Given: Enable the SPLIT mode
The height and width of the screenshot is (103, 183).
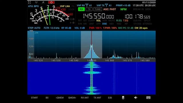Looking at the screenshot, I should pyautogui.click(x=147, y=21).
